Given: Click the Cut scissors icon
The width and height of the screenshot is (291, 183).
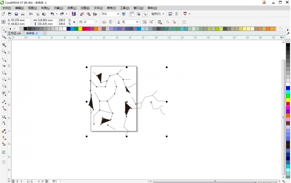Looking at the screenshot, I should 31,14.
